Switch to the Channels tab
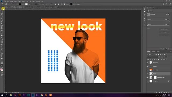The width and height of the screenshot is (172, 97). (153, 51)
